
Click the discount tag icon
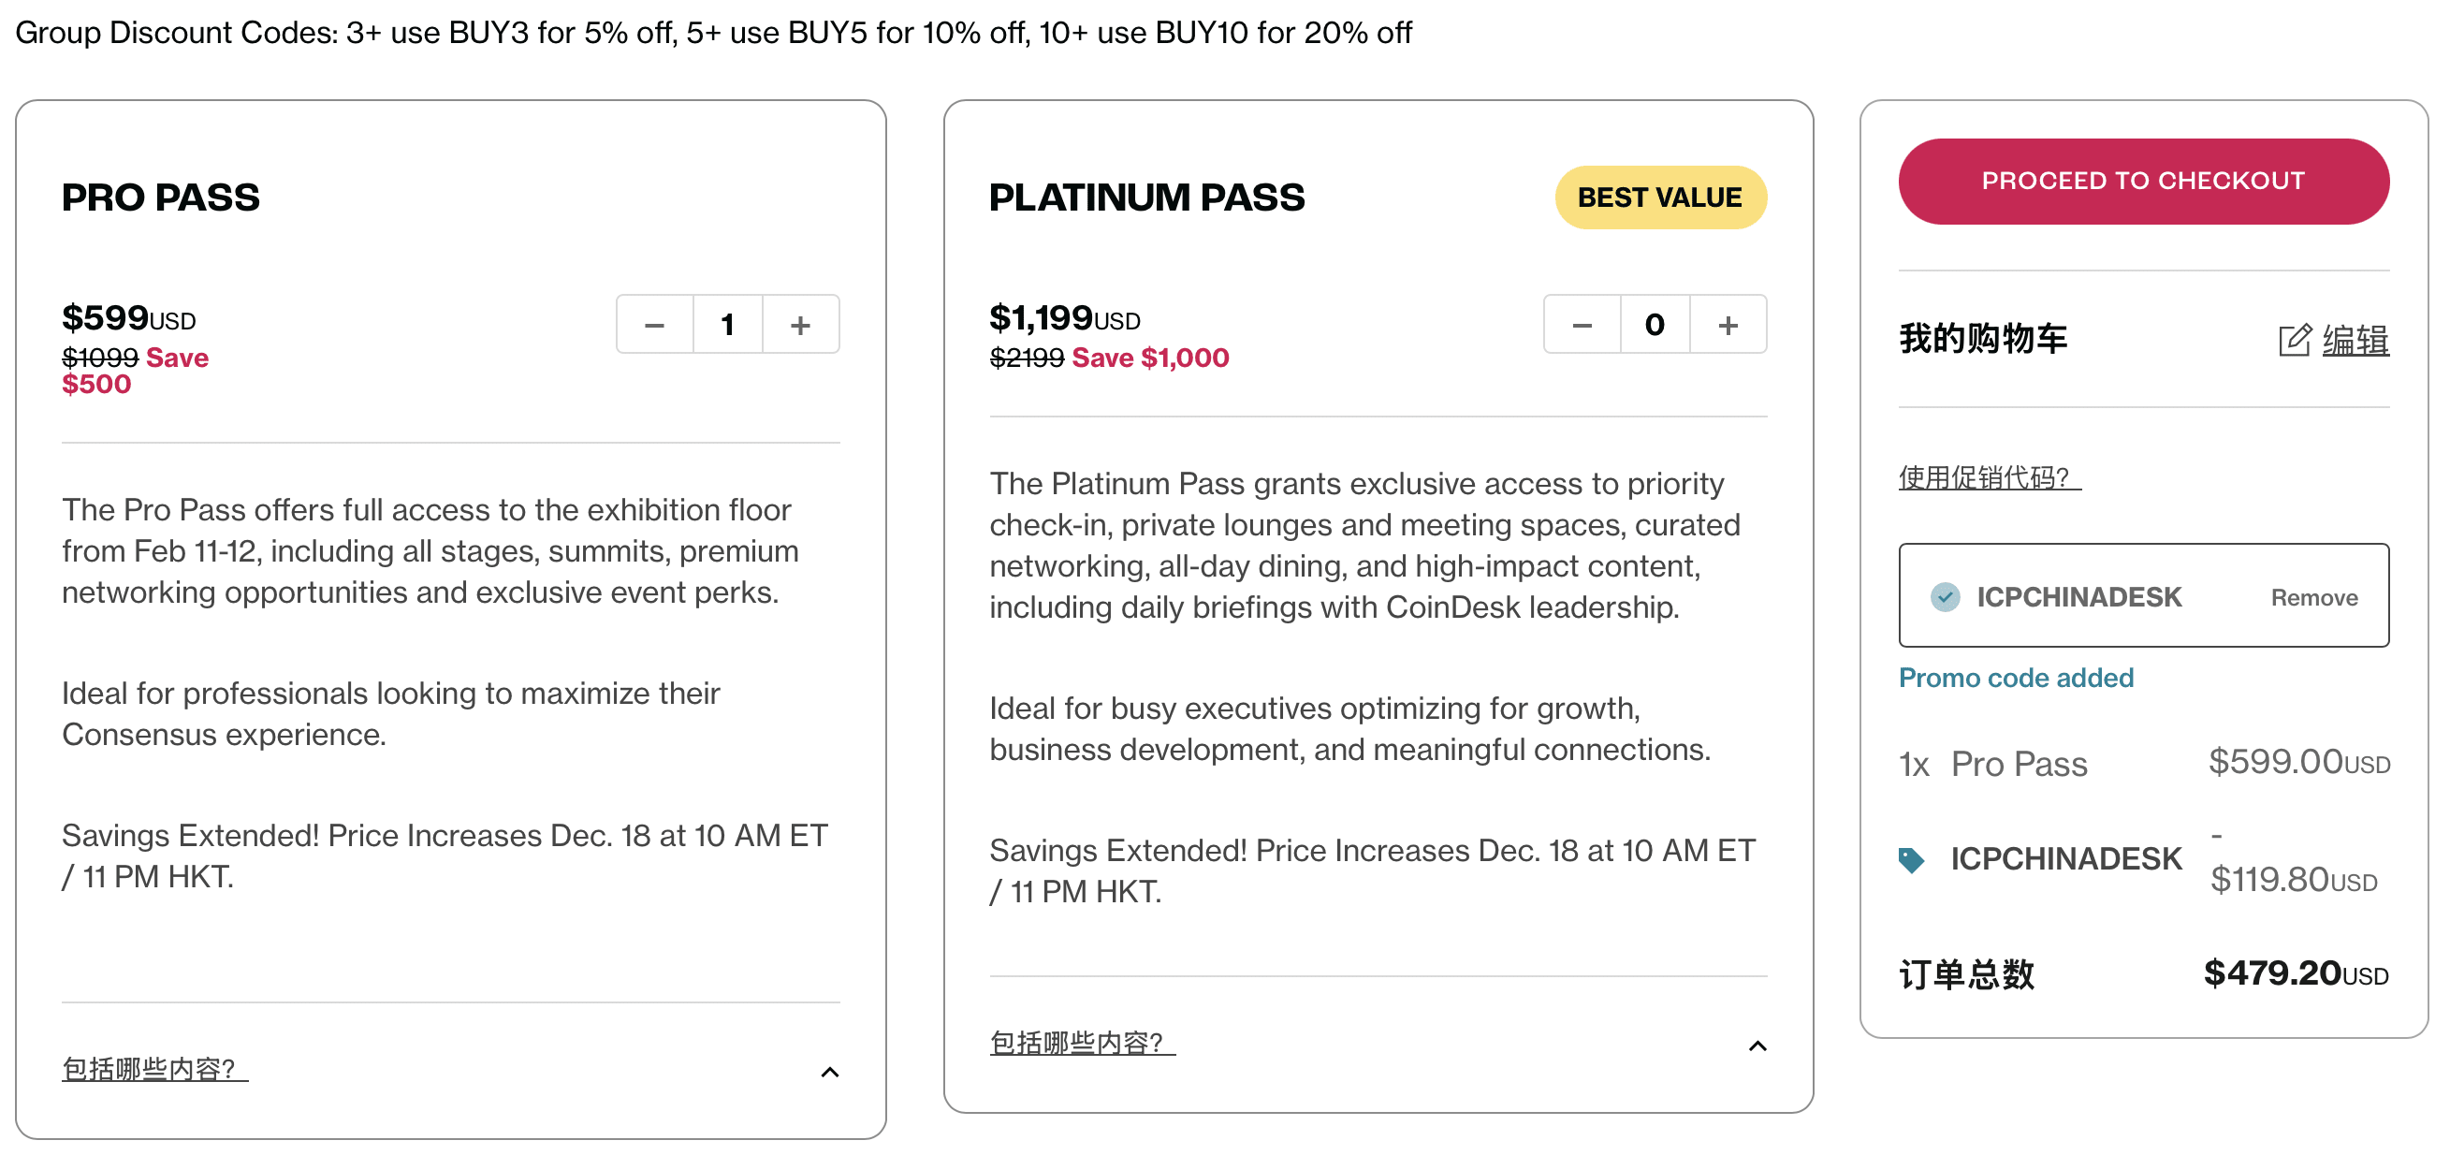(1911, 859)
